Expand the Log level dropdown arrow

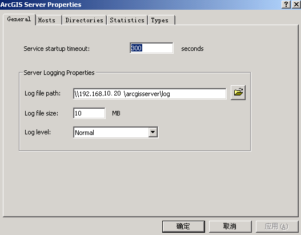pos(153,132)
